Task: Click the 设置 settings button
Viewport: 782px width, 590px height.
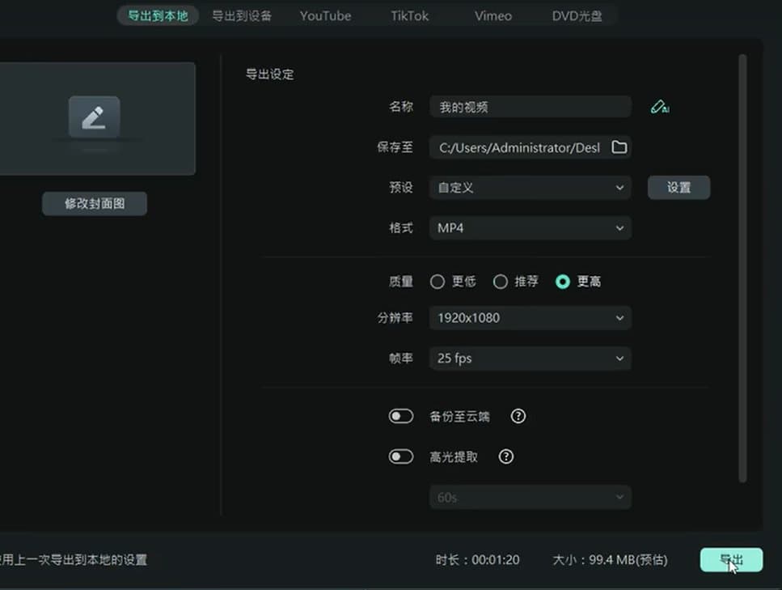Action: coord(678,188)
